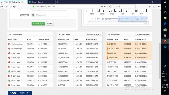
Task: Go to the browser home page
Action: pyautogui.click(x=15, y=7)
